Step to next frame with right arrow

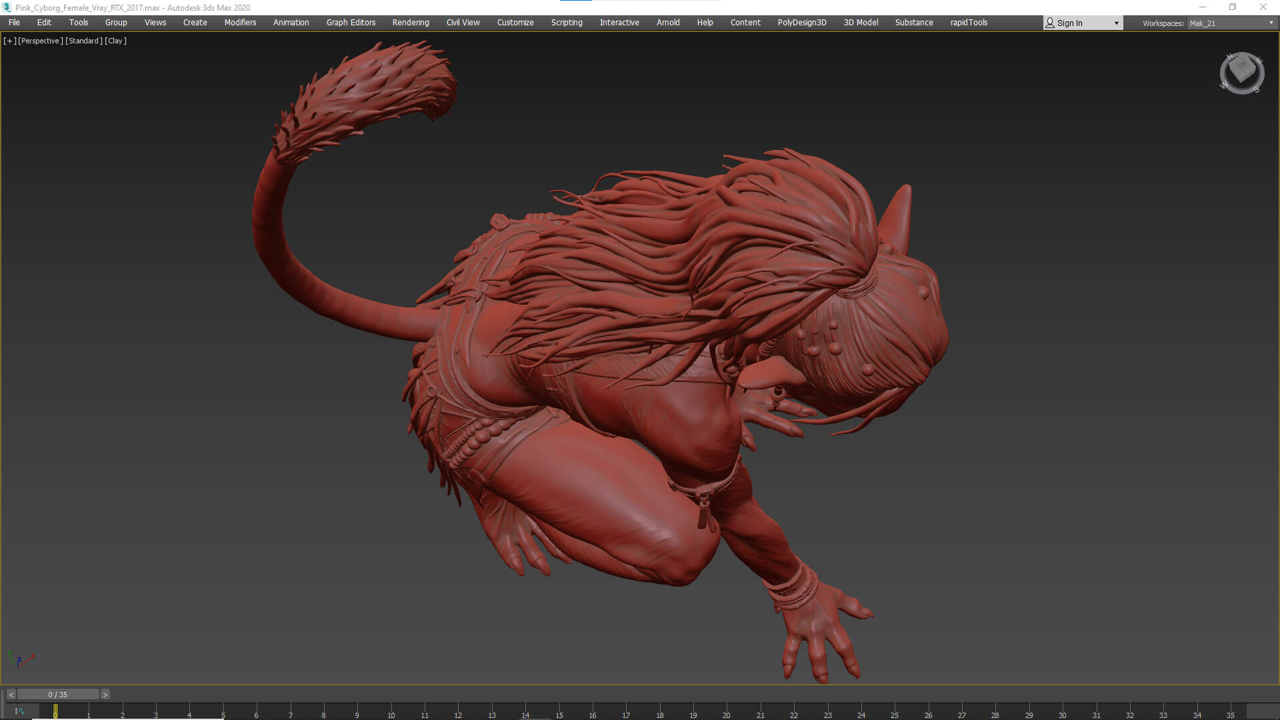[105, 695]
